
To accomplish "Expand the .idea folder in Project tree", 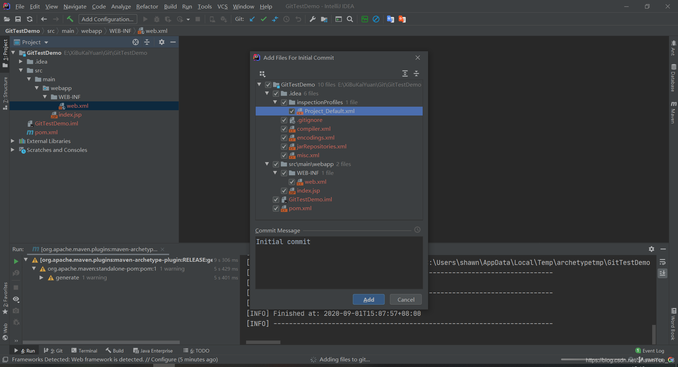I will pos(21,61).
